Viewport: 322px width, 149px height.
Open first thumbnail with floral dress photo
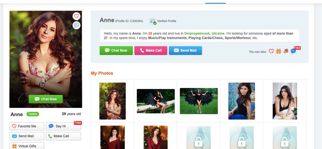pos(113,101)
